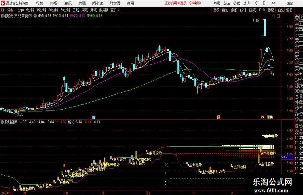Screen dimensions: 303x195
Task: Click the 叠加 overlay button
Action: [225, 10]
